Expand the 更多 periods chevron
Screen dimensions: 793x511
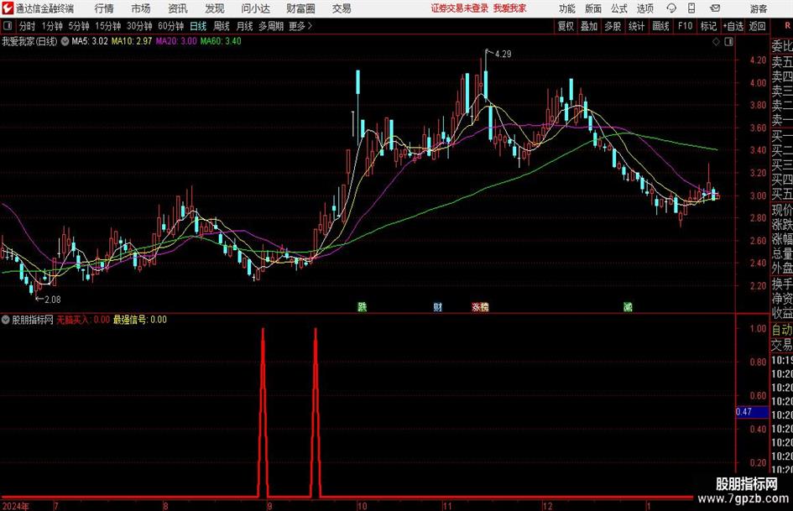[300, 26]
